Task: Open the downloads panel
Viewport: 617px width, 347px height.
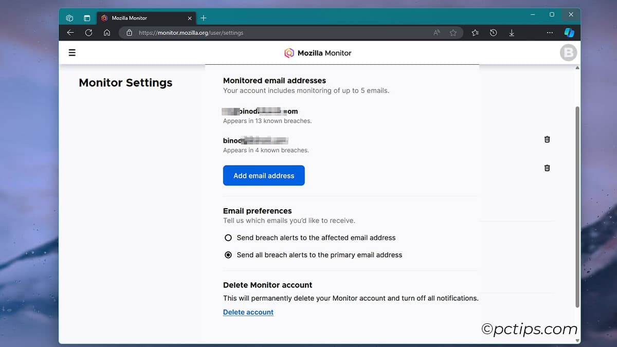Action: tap(512, 32)
